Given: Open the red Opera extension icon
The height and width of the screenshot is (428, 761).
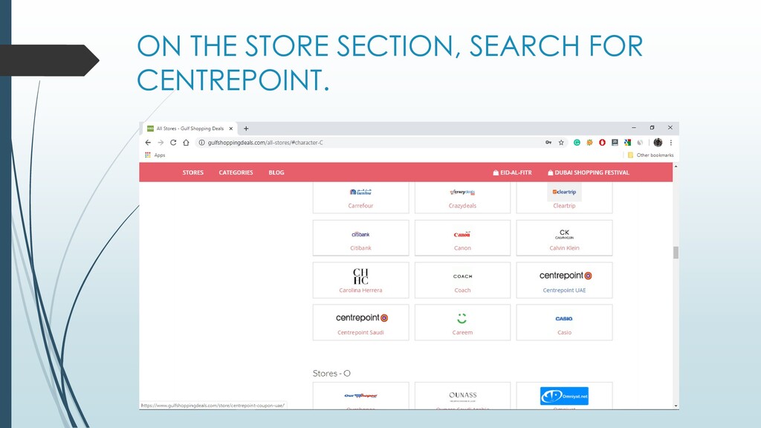Looking at the screenshot, I should point(602,143).
